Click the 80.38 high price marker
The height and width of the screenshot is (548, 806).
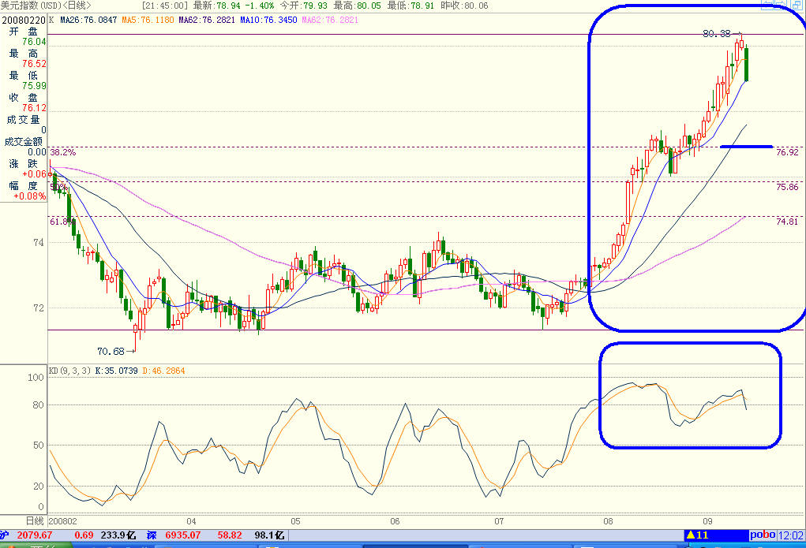[717, 34]
